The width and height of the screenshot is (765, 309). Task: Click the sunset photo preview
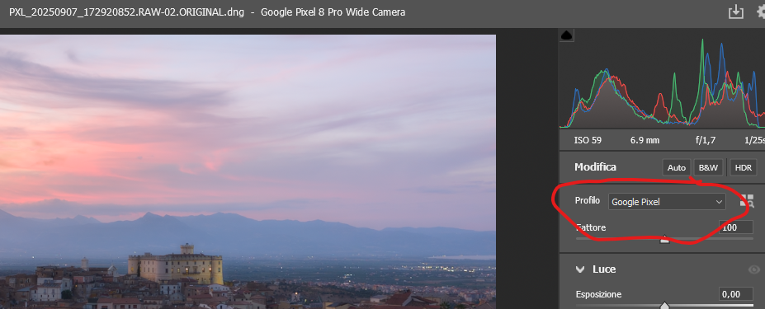tap(248, 171)
